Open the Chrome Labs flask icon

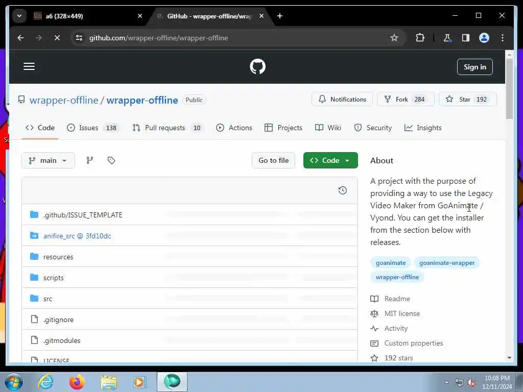[447, 38]
